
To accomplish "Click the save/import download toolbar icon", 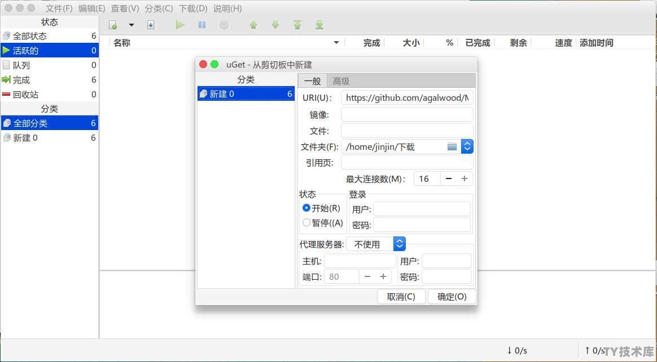I will [x=151, y=25].
